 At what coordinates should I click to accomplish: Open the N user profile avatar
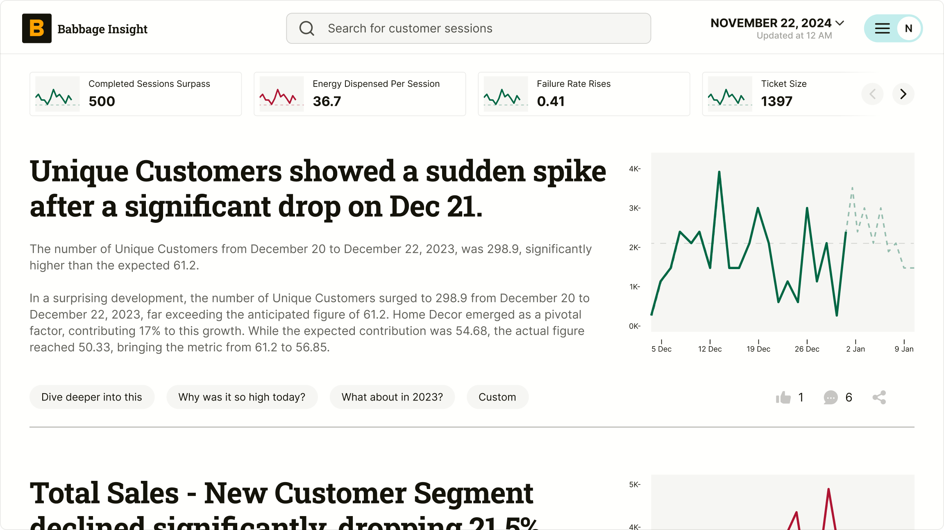(908, 28)
